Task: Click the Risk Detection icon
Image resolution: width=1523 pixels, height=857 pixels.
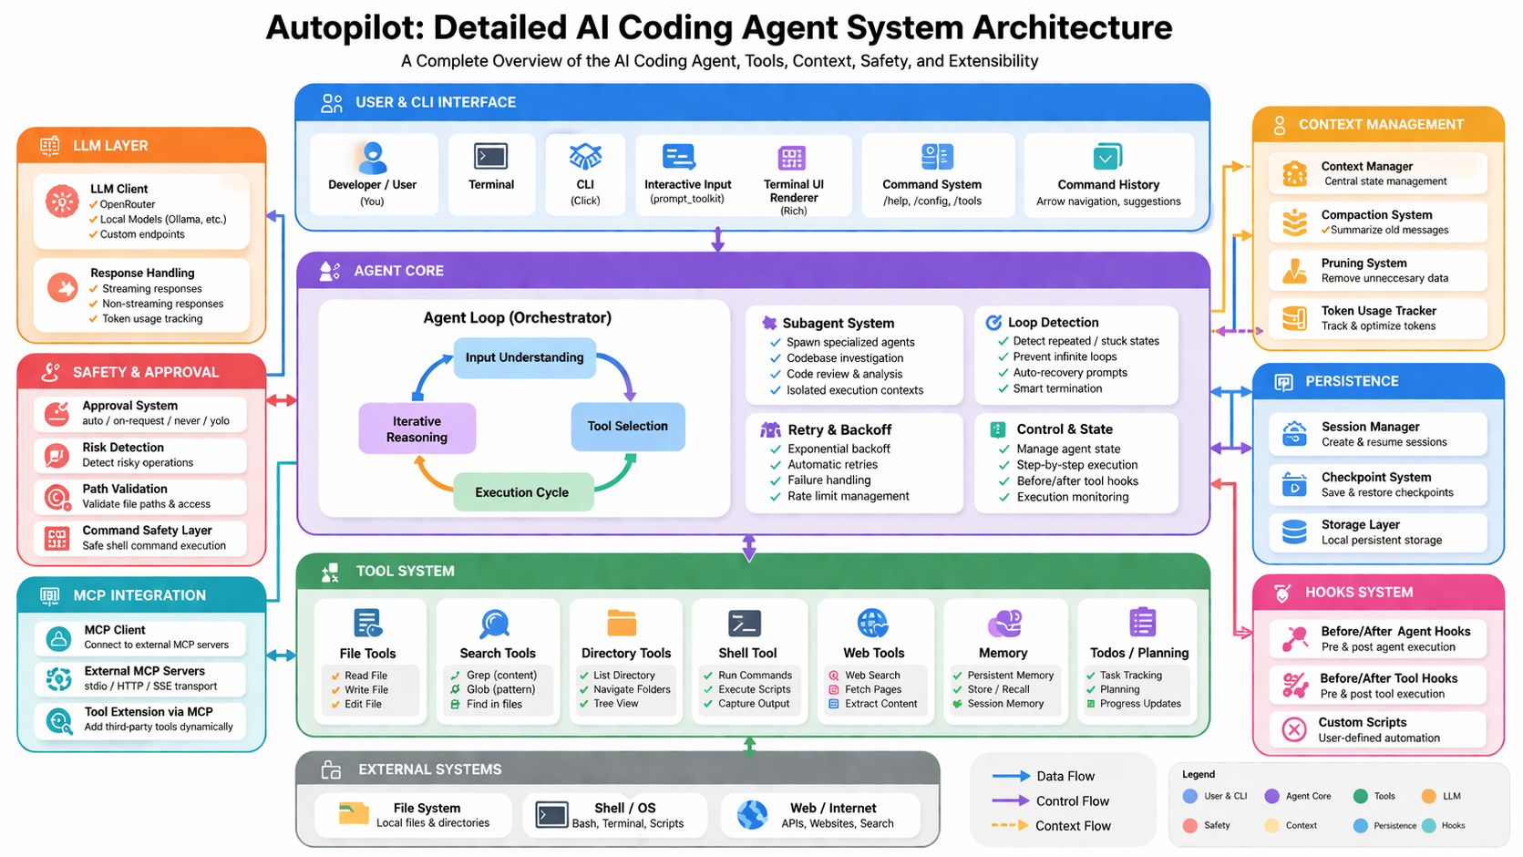Action: pyautogui.click(x=57, y=455)
